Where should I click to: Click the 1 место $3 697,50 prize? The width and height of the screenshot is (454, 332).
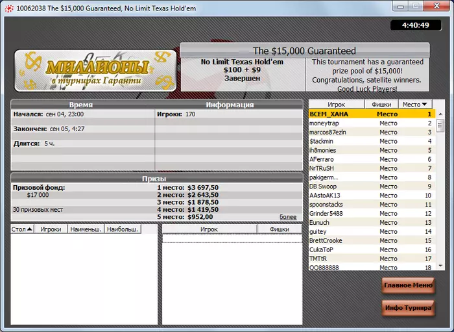click(x=187, y=188)
